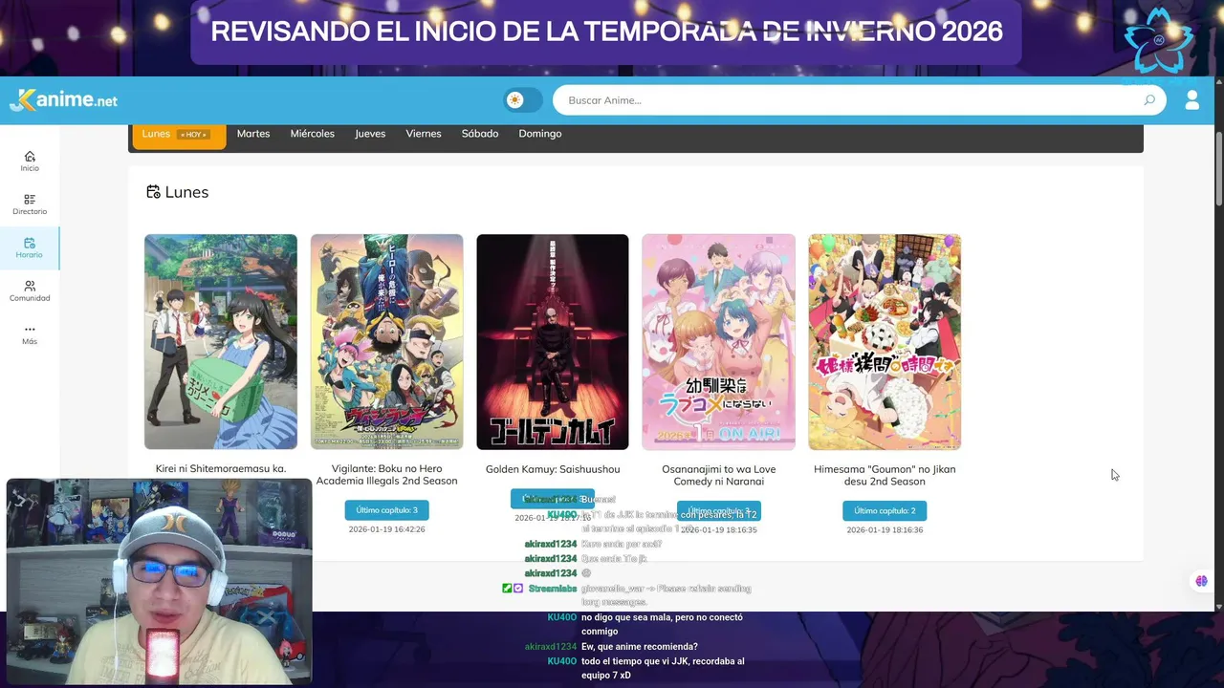The width and height of the screenshot is (1224, 688).
Task: Open Comunidad in the sidebar
Action: point(30,291)
